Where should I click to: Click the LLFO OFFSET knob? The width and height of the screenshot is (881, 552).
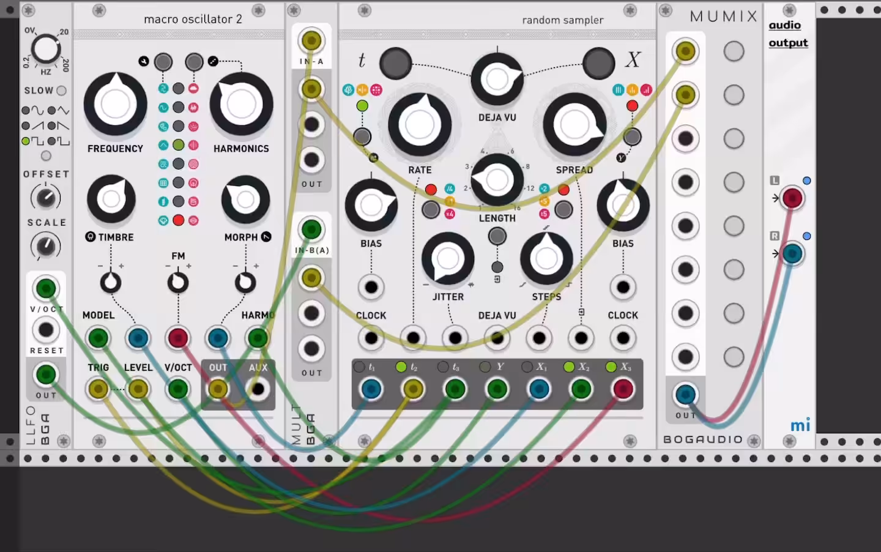coord(46,198)
